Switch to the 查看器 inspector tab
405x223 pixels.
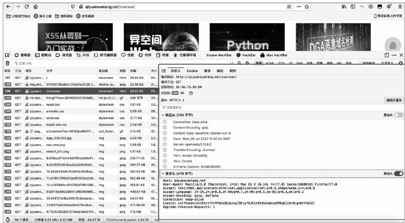(23, 55)
